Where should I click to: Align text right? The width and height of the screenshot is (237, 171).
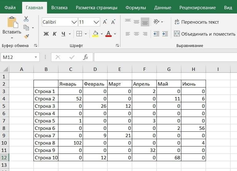point(145,34)
